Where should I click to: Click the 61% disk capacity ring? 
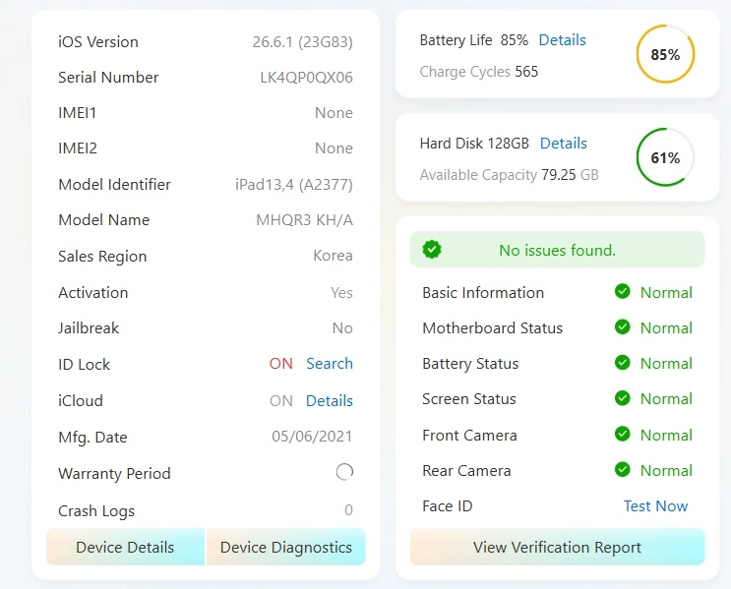665,157
